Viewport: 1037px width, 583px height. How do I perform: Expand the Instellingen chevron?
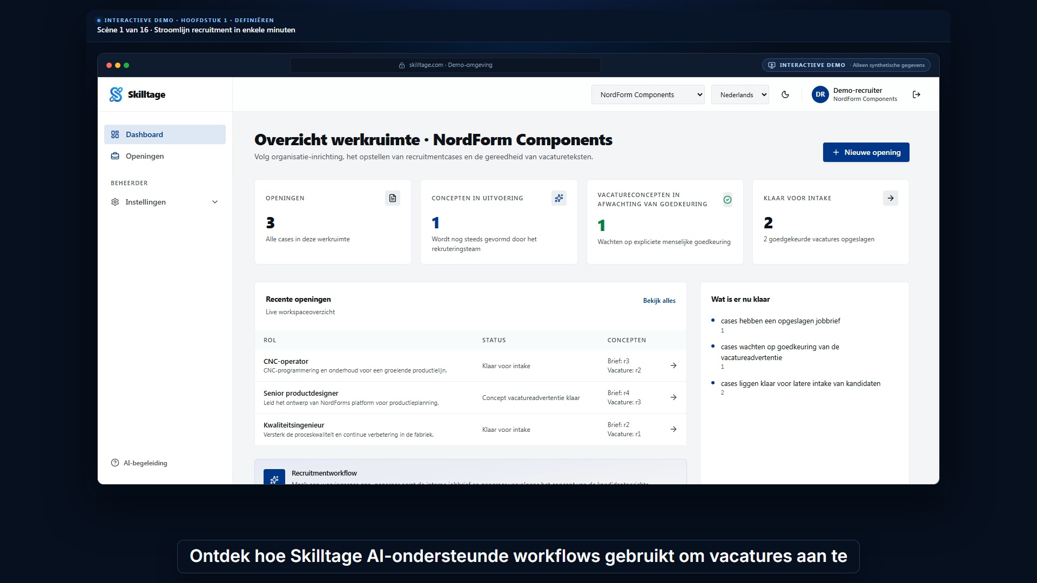(215, 202)
